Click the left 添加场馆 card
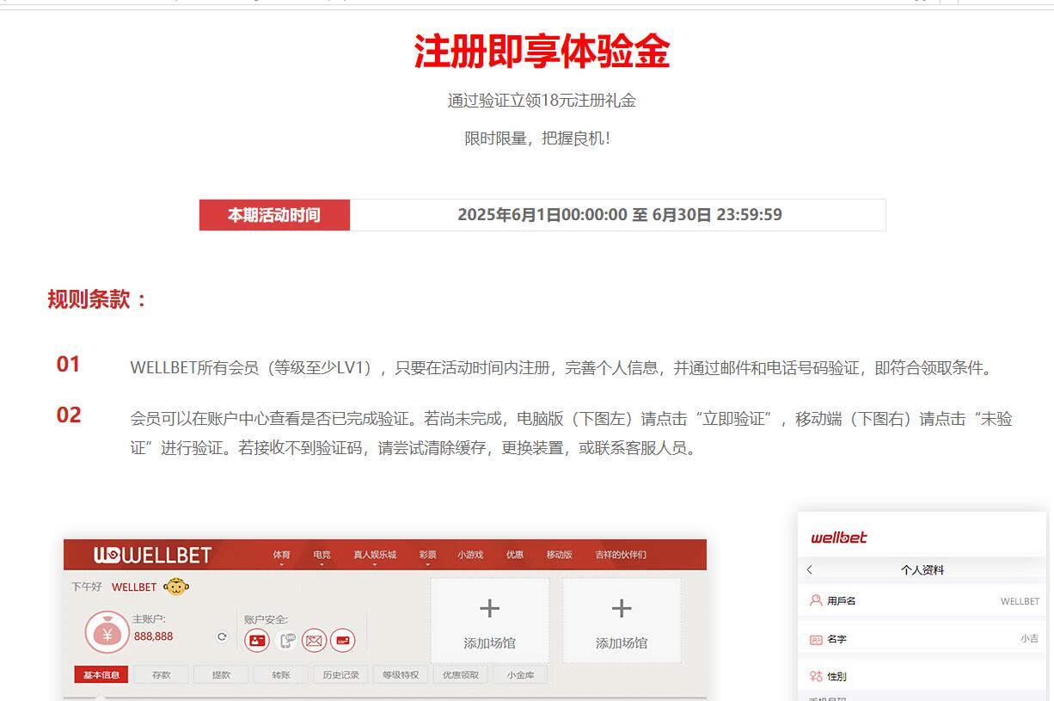1054x701 pixels. (x=490, y=620)
